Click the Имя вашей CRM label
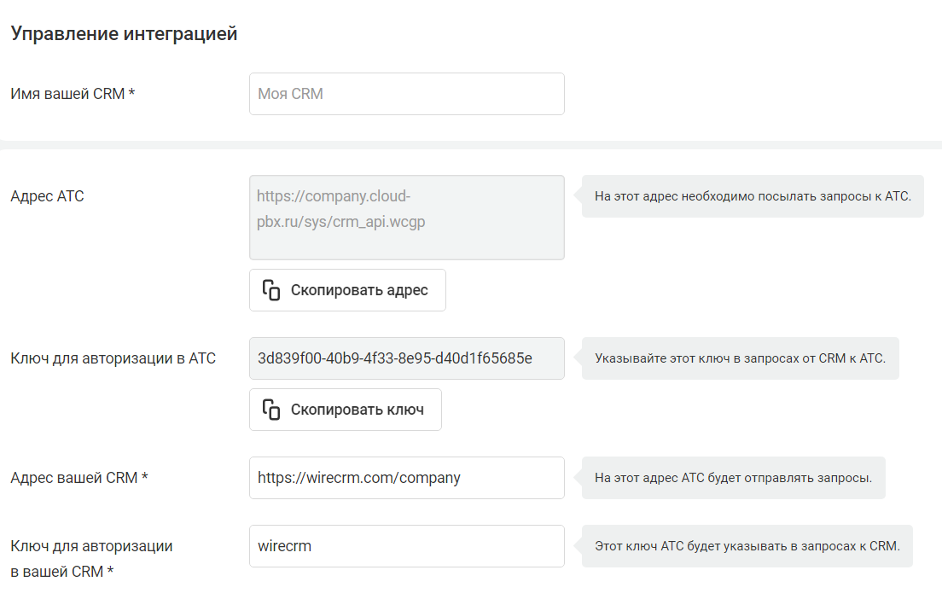 click(68, 94)
